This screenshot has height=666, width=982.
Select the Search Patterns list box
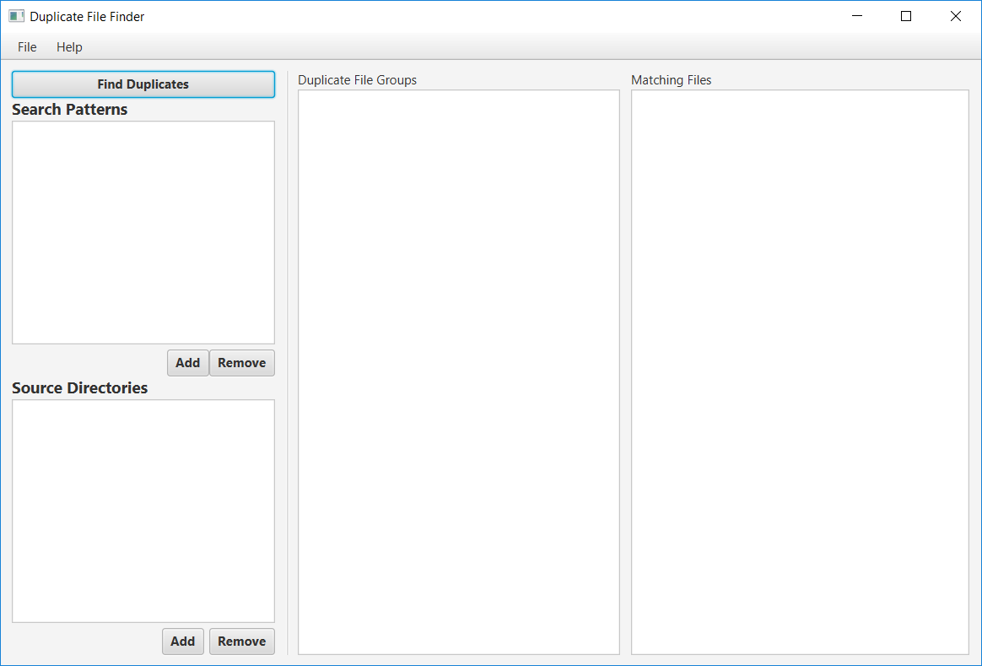tap(143, 232)
